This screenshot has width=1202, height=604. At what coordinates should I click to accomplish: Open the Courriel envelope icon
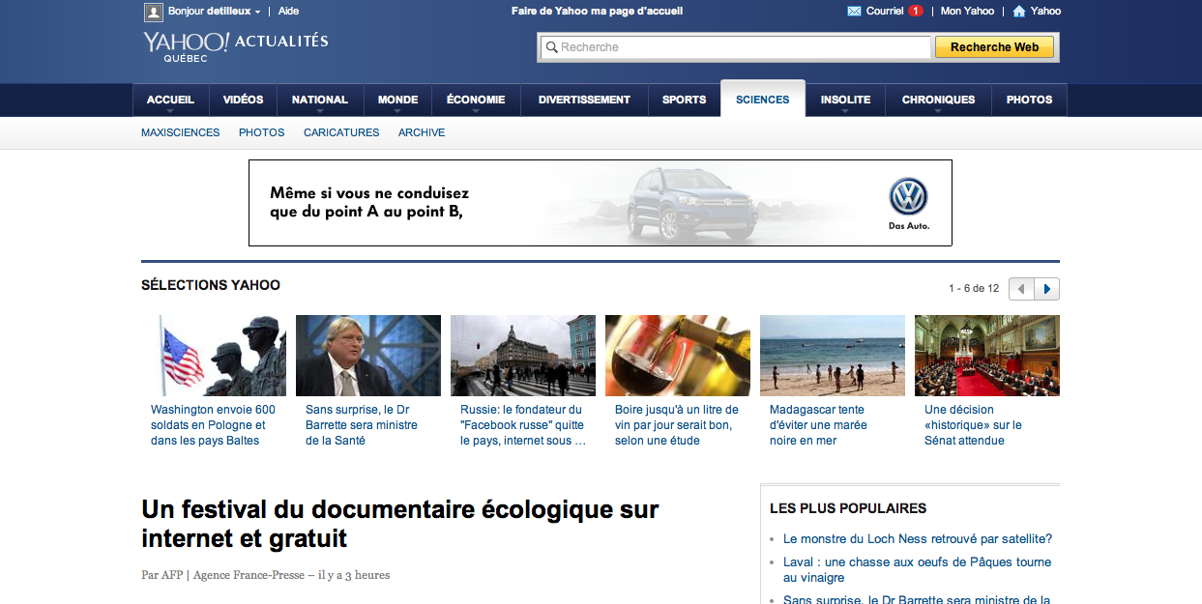click(x=854, y=12)
